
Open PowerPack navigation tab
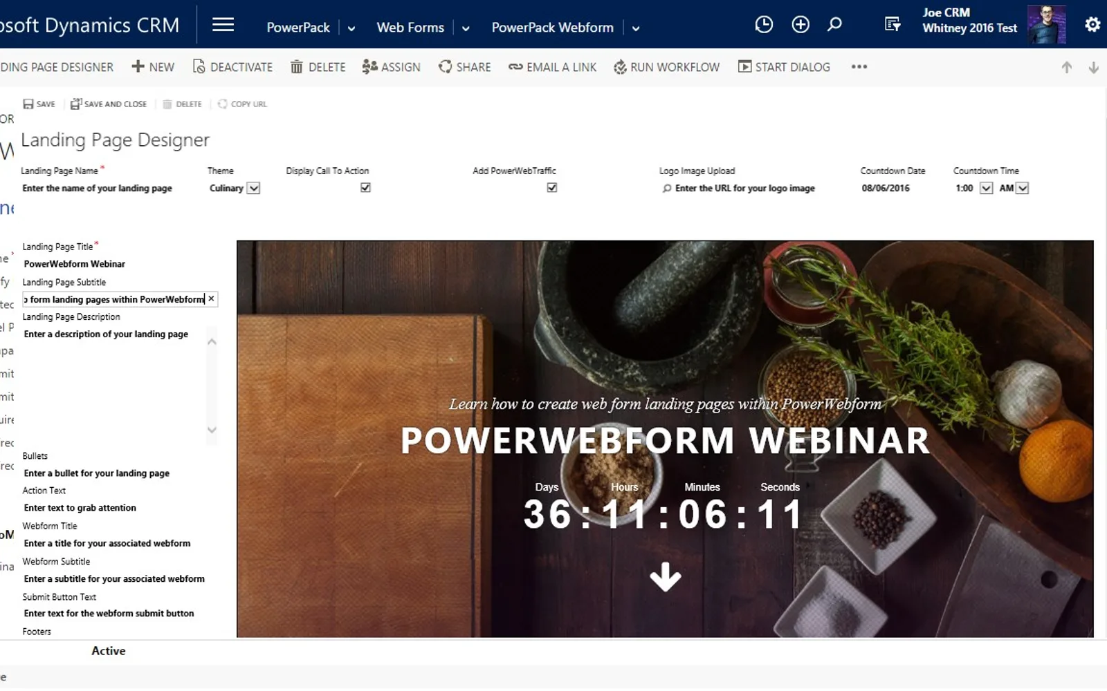[298, 28]
